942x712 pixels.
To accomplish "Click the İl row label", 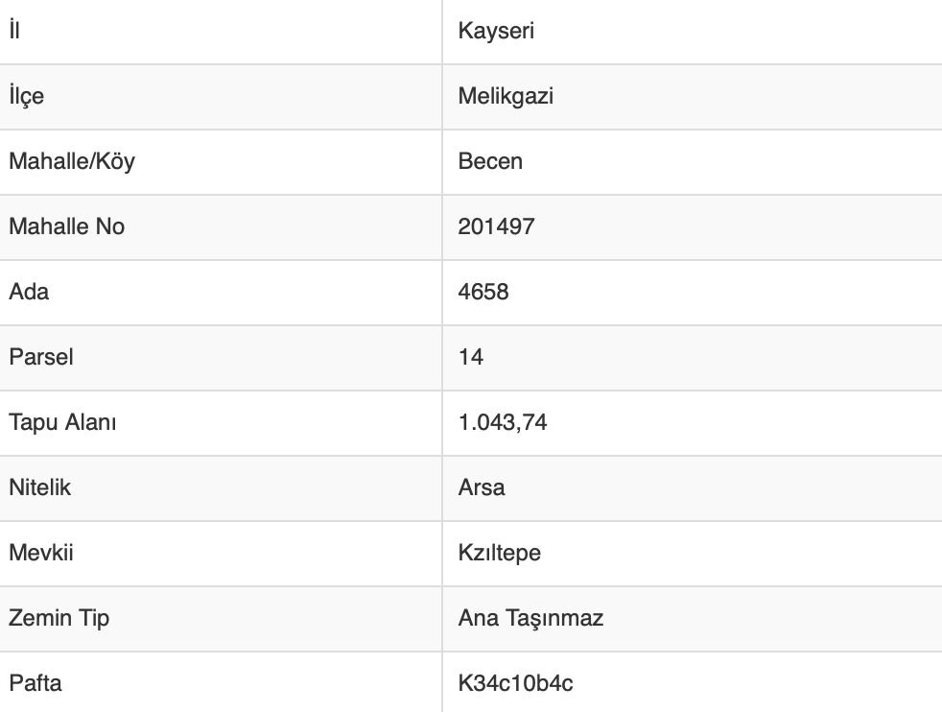I will click(14, 30).
